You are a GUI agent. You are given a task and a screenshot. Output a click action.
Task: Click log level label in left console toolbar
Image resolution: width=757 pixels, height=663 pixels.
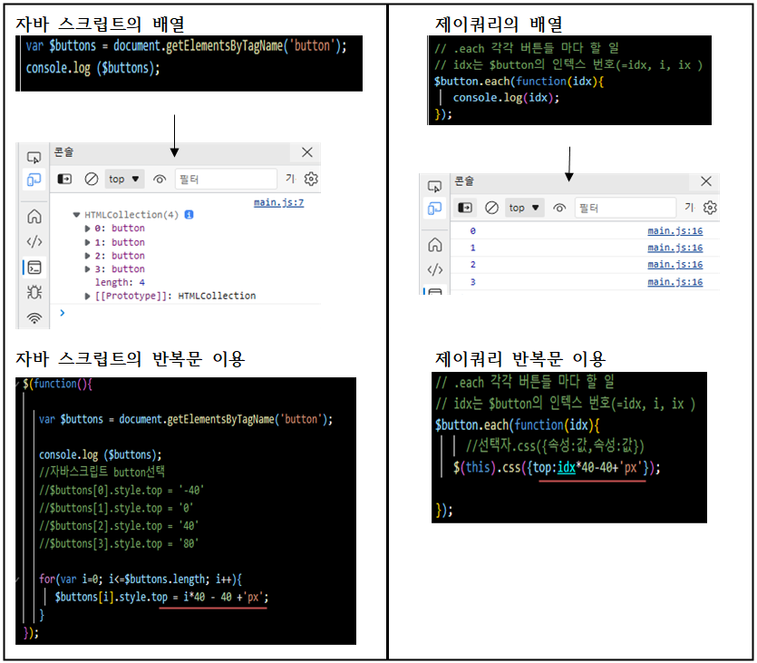coord(290,179)
